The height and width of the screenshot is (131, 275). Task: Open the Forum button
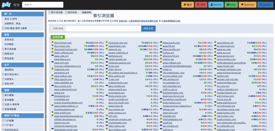[216, 5]
